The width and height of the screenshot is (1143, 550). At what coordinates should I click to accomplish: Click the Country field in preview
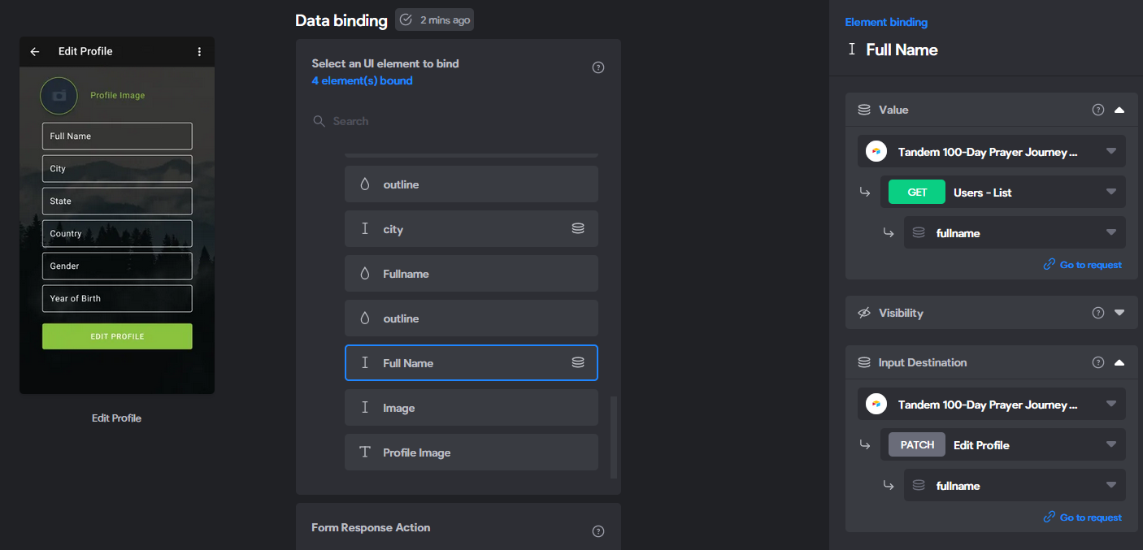[x=117, y=234]
